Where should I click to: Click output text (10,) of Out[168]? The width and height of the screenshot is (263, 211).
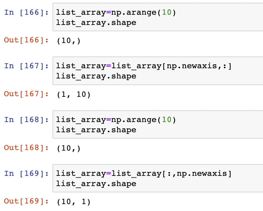68,148
